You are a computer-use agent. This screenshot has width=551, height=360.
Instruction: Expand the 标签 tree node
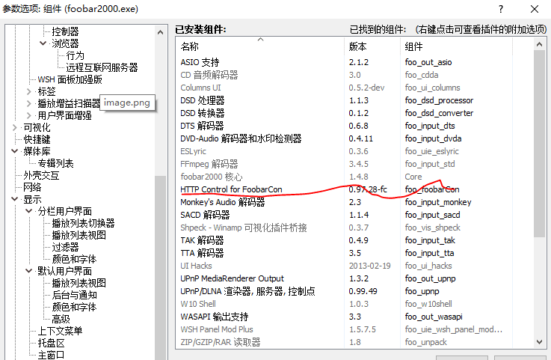click(29, 91)
